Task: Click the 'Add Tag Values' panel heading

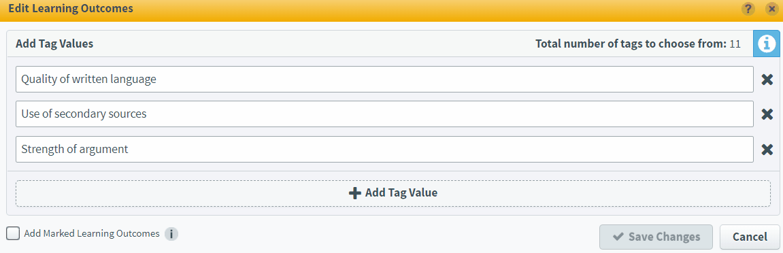Action: 54,44
